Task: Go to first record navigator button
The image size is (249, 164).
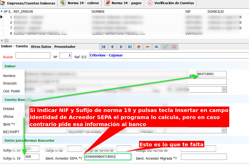Action: click(103, 47)
